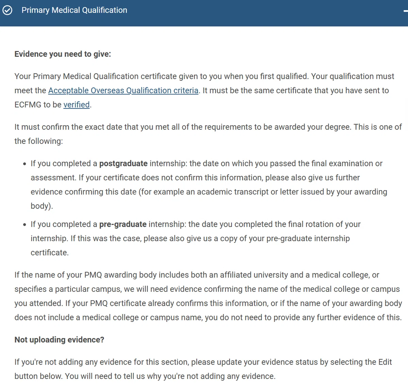Click the Primary Medical Qualification header title
This screenshot has width=408, height=384.
coord(74,10)
